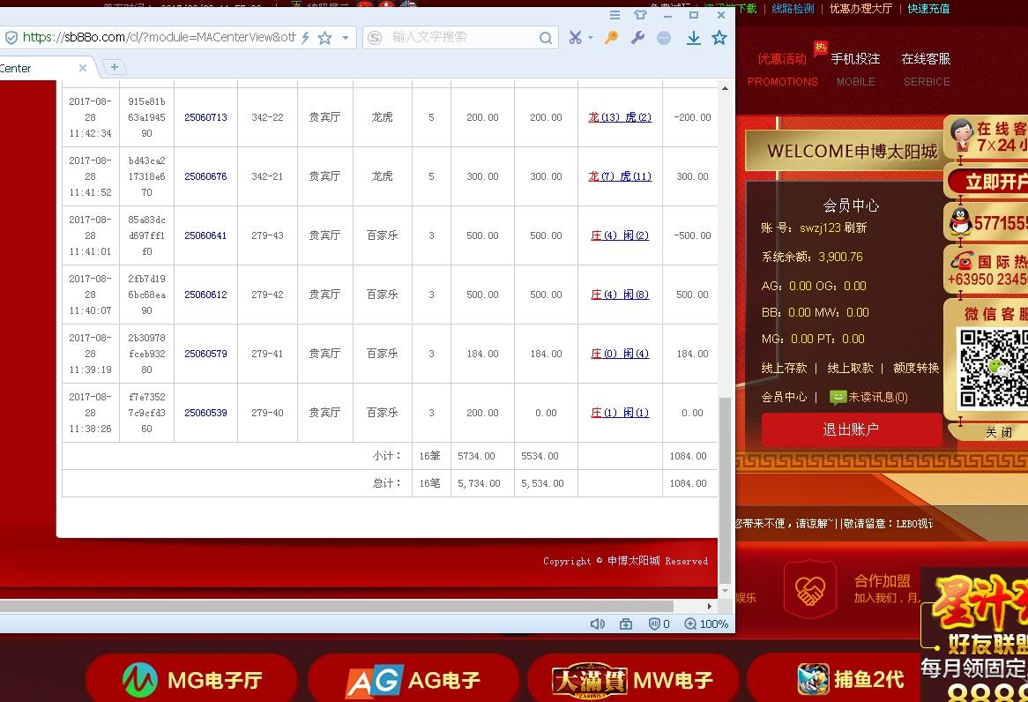Open the password manager key icon
Image resolution: width=1028 pixels, height=702 pixels.
coord(610,39)
